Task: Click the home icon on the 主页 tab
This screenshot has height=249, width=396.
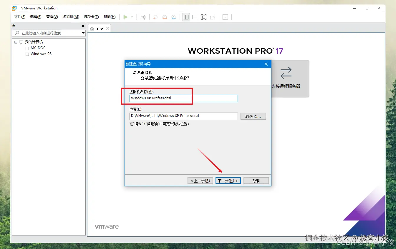Action: [x=92, y=29]
